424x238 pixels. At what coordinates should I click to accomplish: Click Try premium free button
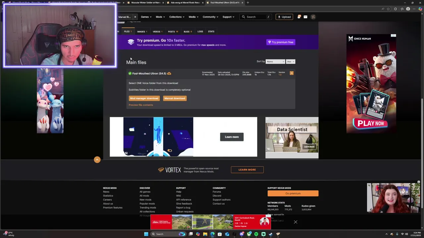281,42
